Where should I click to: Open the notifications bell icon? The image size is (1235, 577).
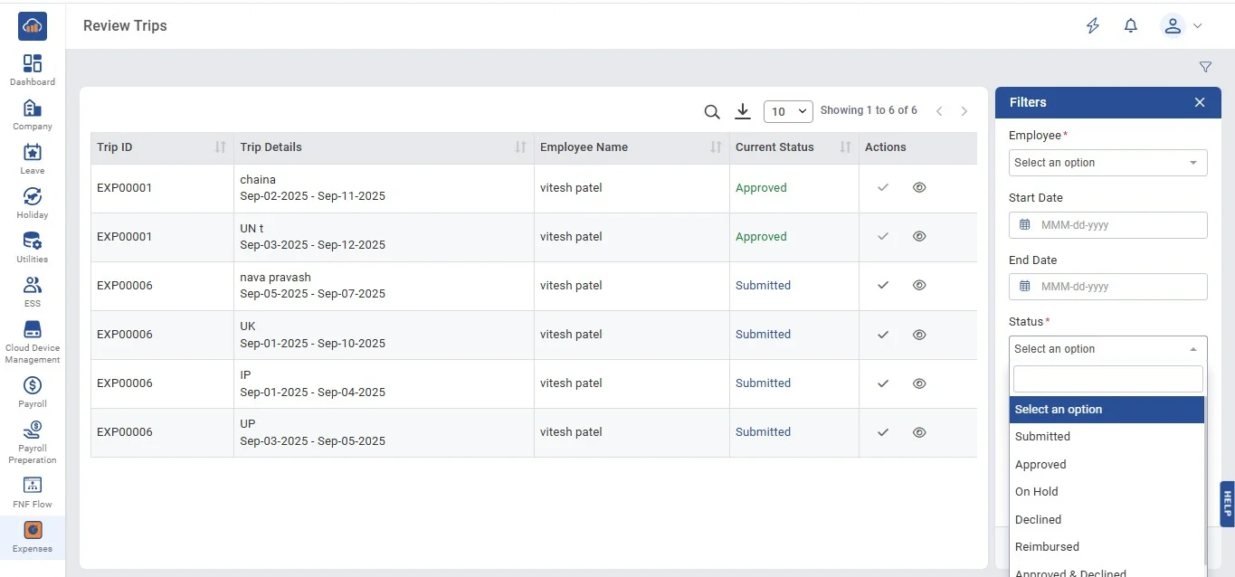tap(1130, 26)
